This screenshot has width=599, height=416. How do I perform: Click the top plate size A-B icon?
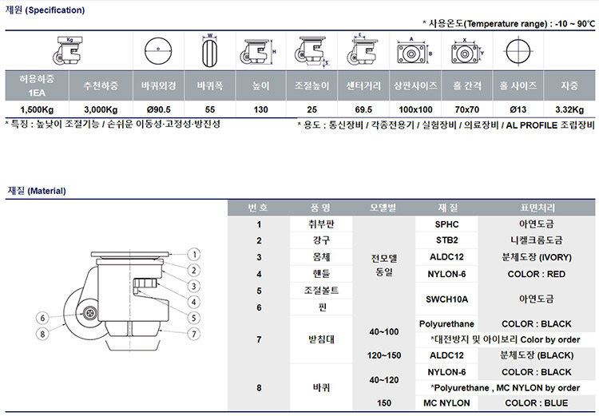click(415, 51)
